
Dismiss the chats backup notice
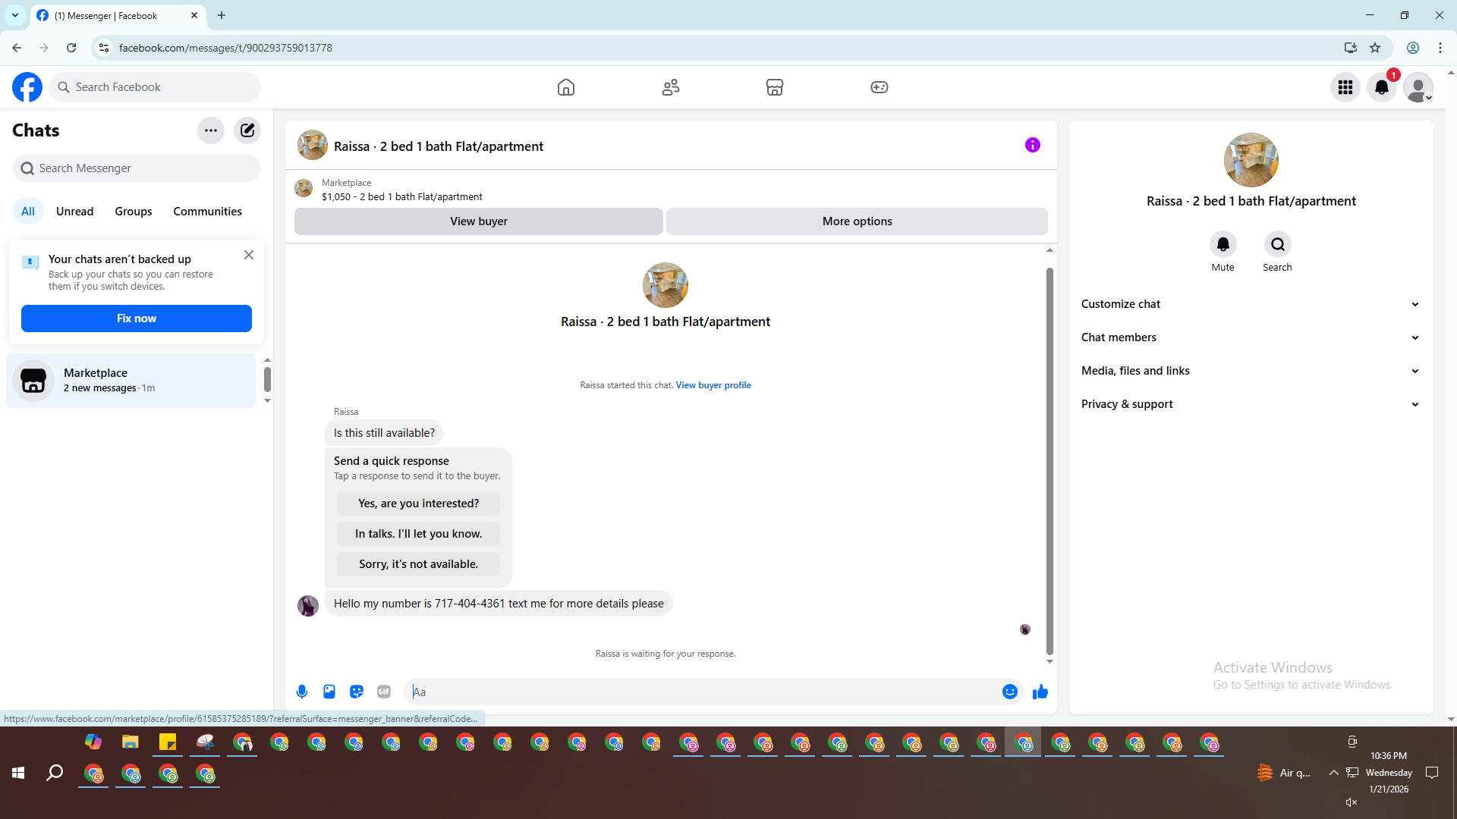point(249,256)
